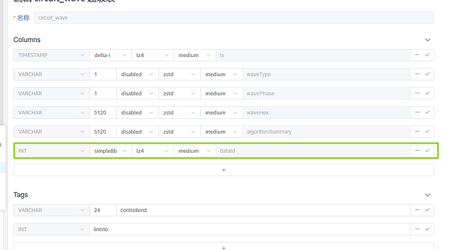Click the controllerid tag length field 24

pyautogui.click(x=103, y=210)
